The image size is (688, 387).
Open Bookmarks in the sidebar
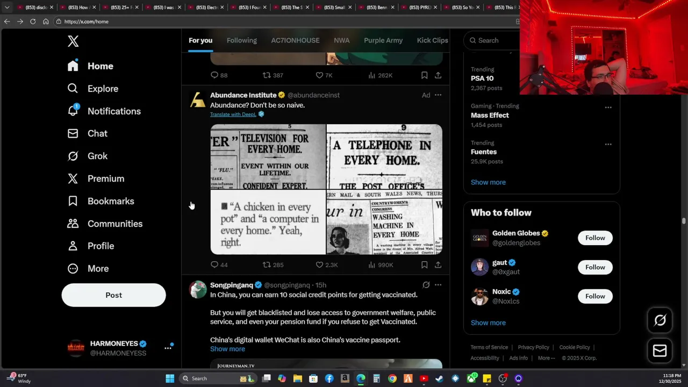coord(101,201)
